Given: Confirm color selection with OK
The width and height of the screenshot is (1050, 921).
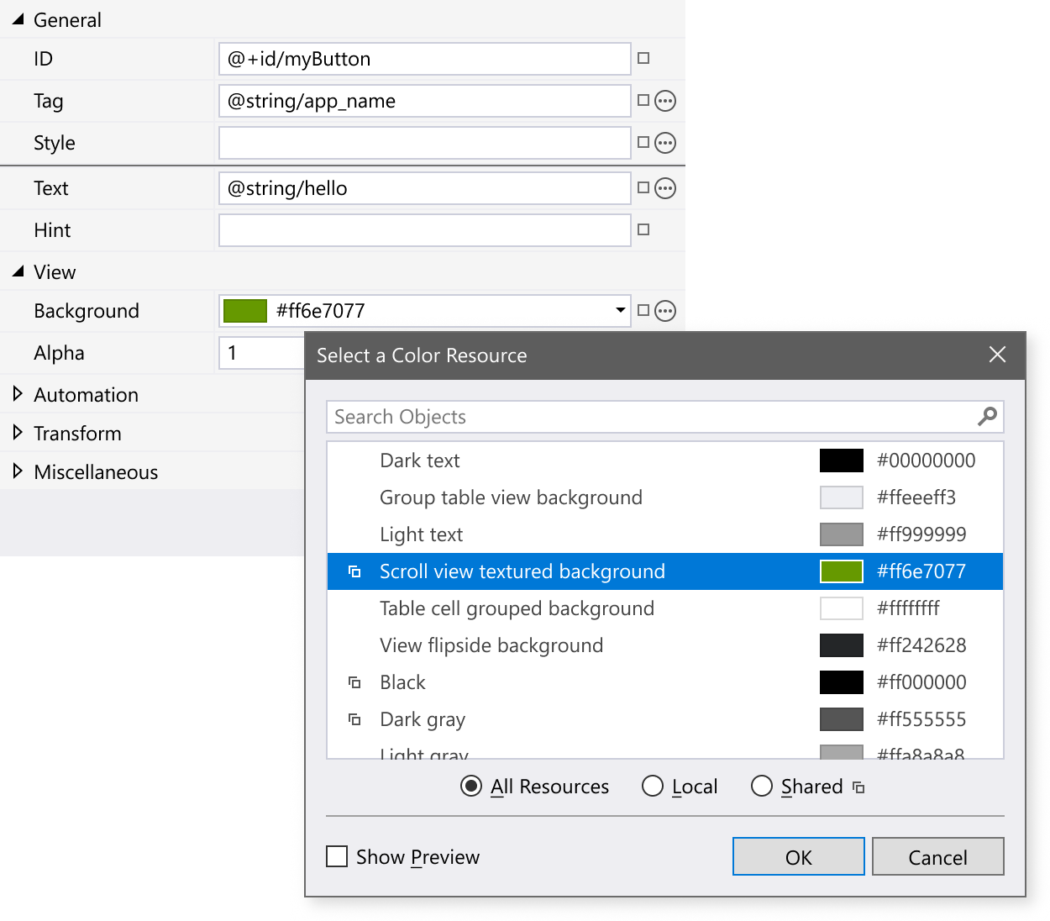Looking at the screenshot, I should coord(797,856).
